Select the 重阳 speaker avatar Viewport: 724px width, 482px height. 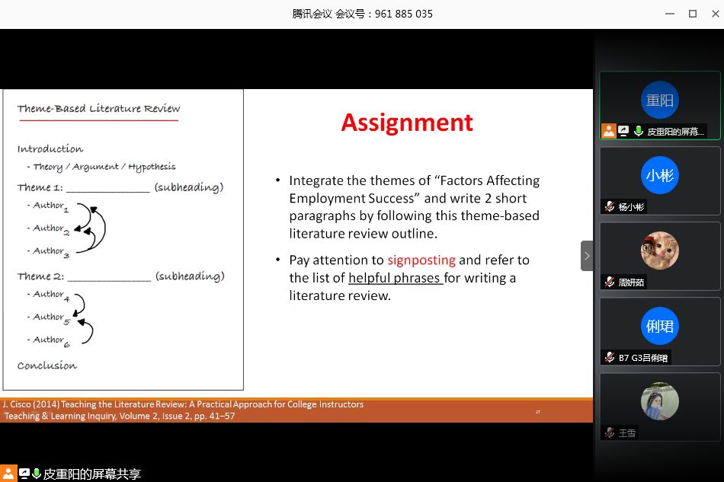[659, 100]
